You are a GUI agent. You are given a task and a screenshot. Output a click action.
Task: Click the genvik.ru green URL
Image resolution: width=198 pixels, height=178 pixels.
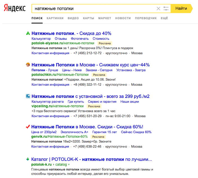(x=59, y=137)
